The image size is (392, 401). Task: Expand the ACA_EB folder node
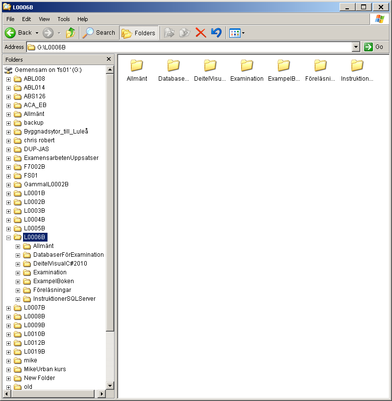[8, 106]
